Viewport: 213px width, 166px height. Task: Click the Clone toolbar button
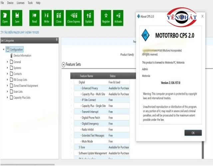pos(59,18)
